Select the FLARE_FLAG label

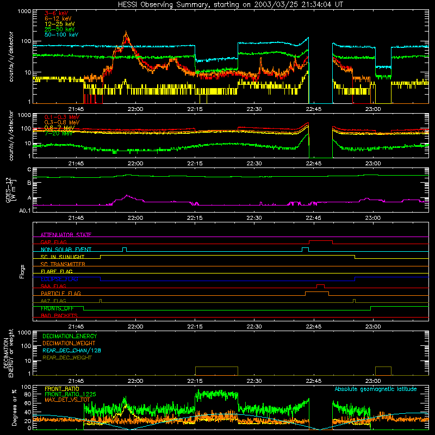click(x=57, y=271)
